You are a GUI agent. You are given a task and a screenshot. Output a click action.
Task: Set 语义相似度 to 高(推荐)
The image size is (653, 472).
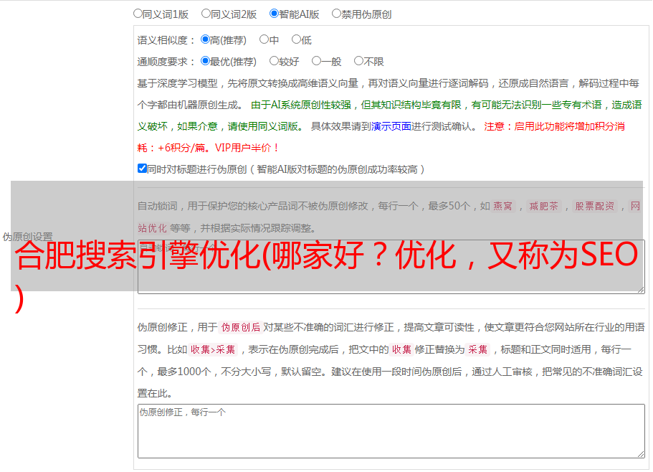(205, 39)
